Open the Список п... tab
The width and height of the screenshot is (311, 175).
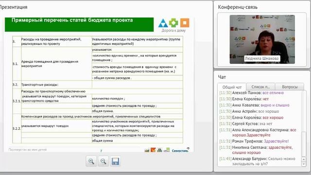(260, 87)
